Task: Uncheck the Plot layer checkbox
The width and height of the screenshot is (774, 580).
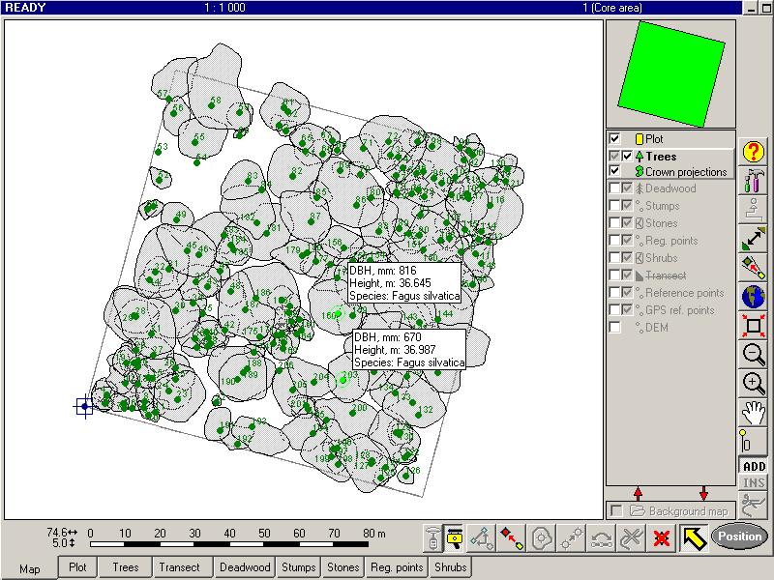Action: 614,139
